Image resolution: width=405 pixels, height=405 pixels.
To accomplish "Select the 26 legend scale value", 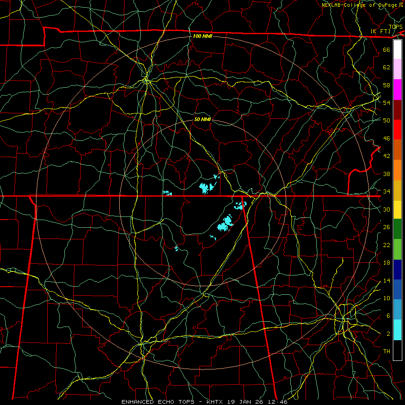I will (387, 227).
